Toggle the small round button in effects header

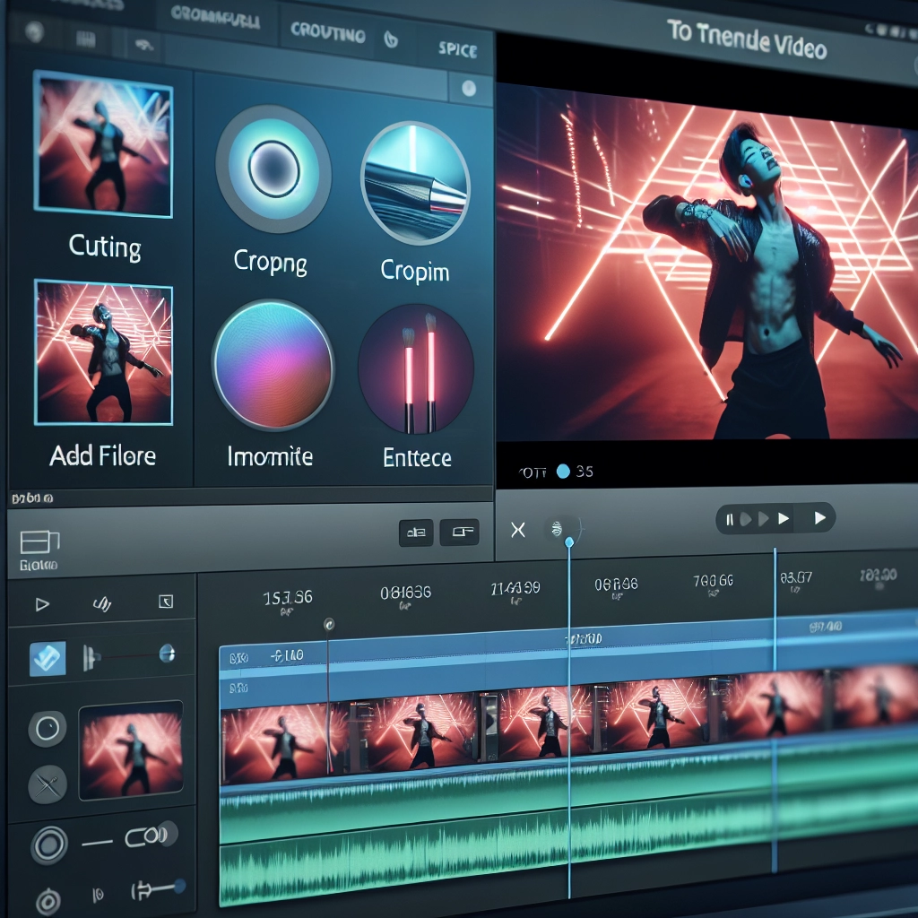[x=467, y=88]
